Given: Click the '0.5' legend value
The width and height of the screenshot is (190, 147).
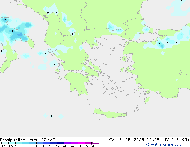Looking at the screenshot, I should click(x=10, y=146).
